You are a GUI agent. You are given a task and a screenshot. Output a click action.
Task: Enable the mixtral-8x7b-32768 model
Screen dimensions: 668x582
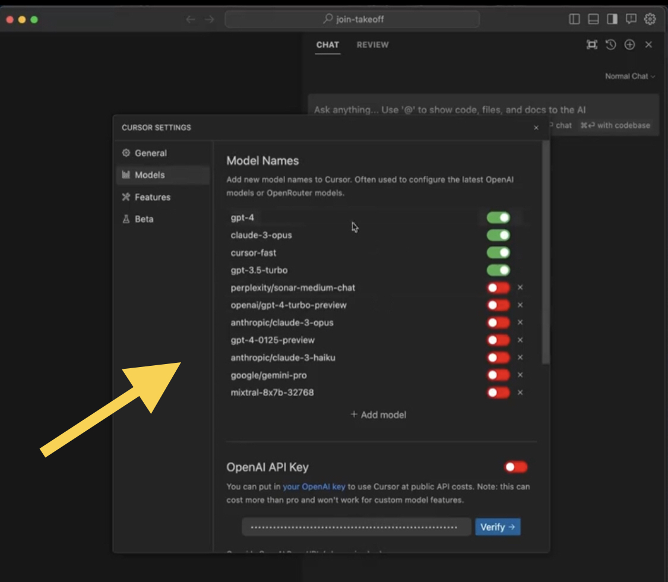pos(498,393)
